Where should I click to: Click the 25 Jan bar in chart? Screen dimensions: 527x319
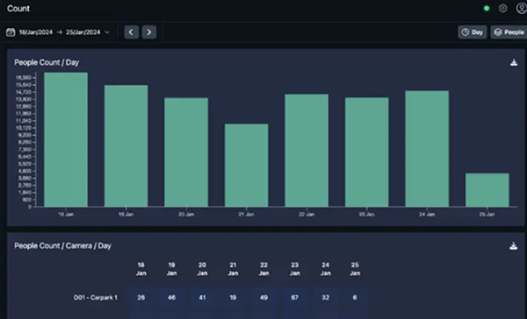487,190
